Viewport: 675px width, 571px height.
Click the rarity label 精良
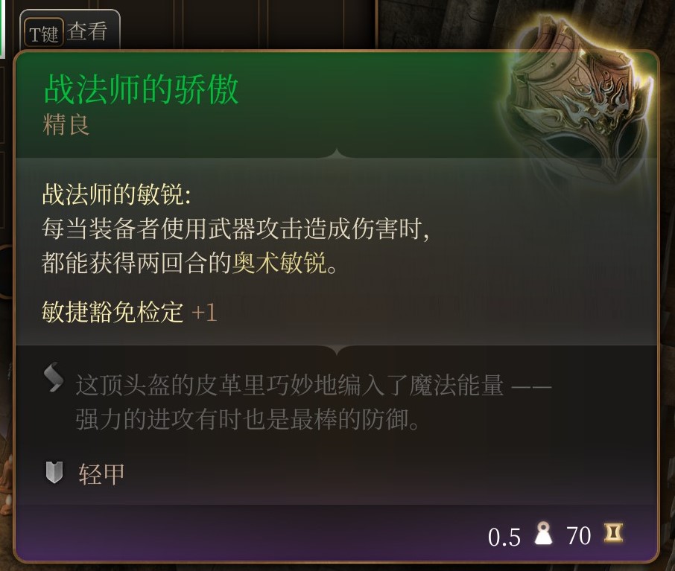66,125
